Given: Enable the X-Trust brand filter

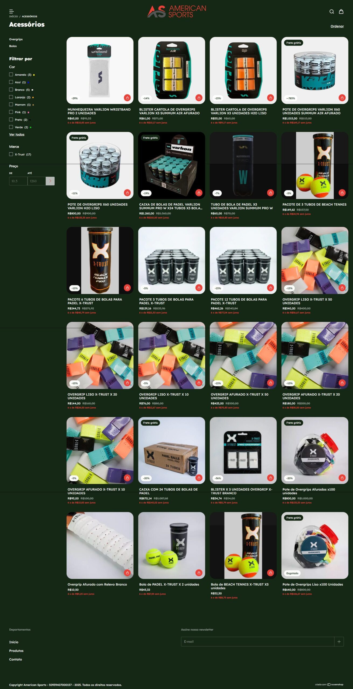Looking at the screenshot, I should tap(11, 154).
